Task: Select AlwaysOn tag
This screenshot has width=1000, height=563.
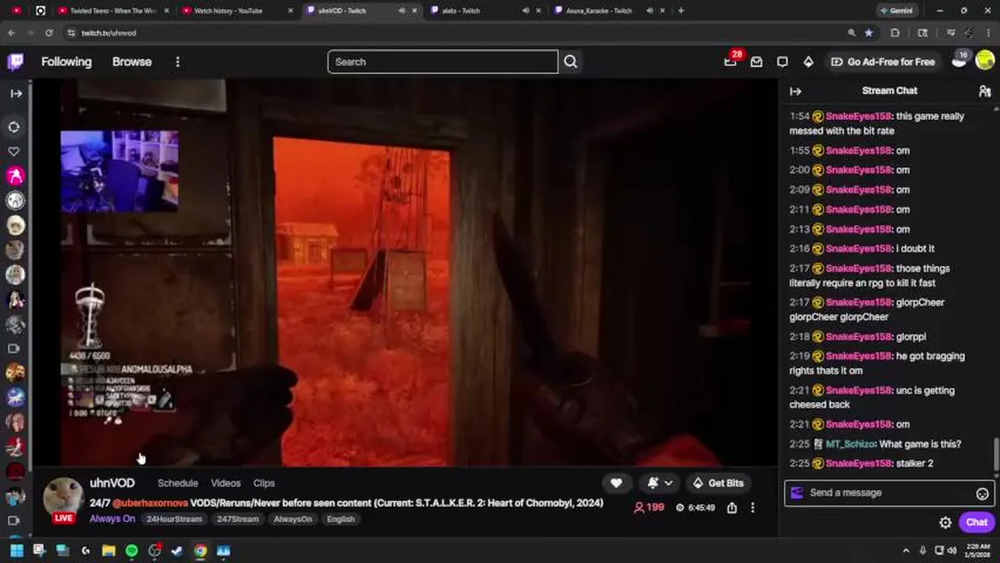Action: point(293,519)
